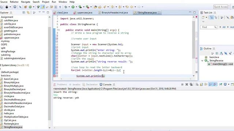Viewport: 234px width, 131px height.
Task: Toggle Hide Fields in Outline toolbar
Action: coord(226,53)
